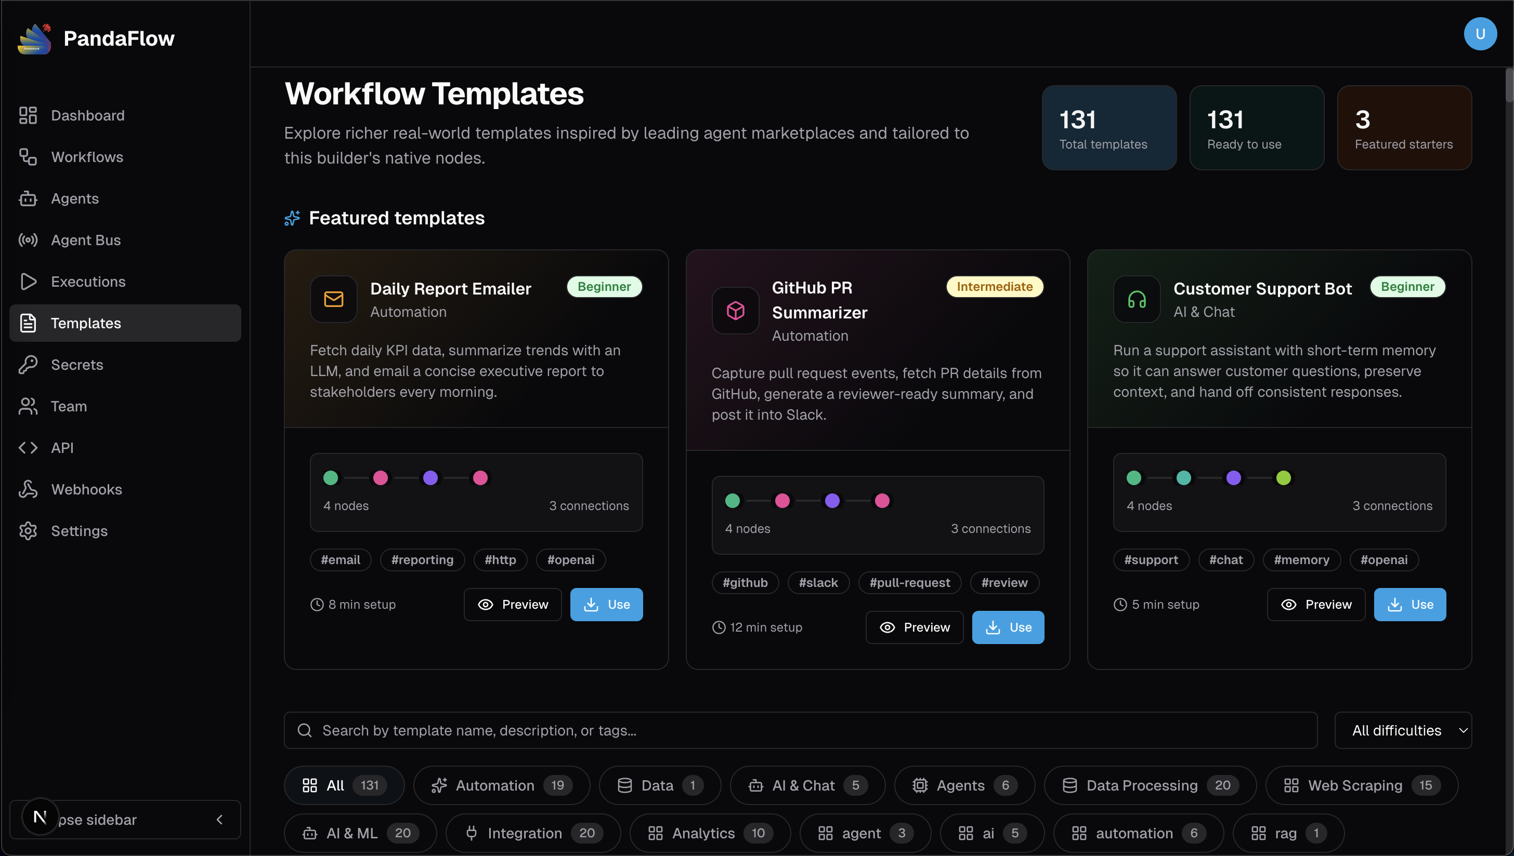
Task: Filter by Agents 6 category
Action: [964, 785]
